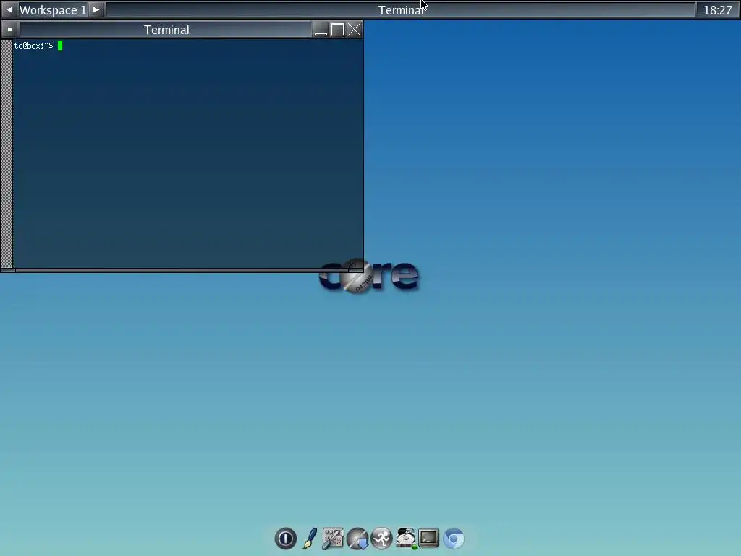Open the Apps download arrow icon
741x556 pixels.
click(357, 539)
